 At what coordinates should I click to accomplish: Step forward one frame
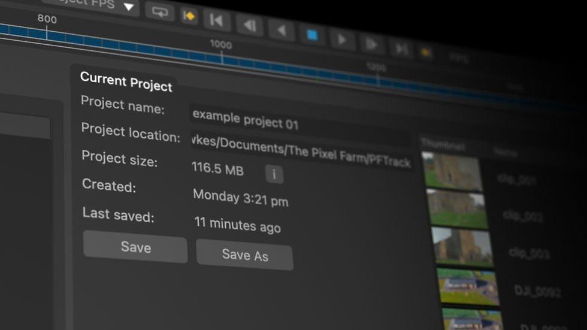tap(372, 44)
